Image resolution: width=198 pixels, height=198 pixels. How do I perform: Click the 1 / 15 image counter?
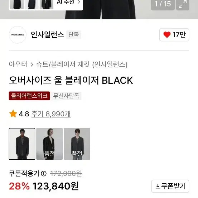click(x=163, y=4)
